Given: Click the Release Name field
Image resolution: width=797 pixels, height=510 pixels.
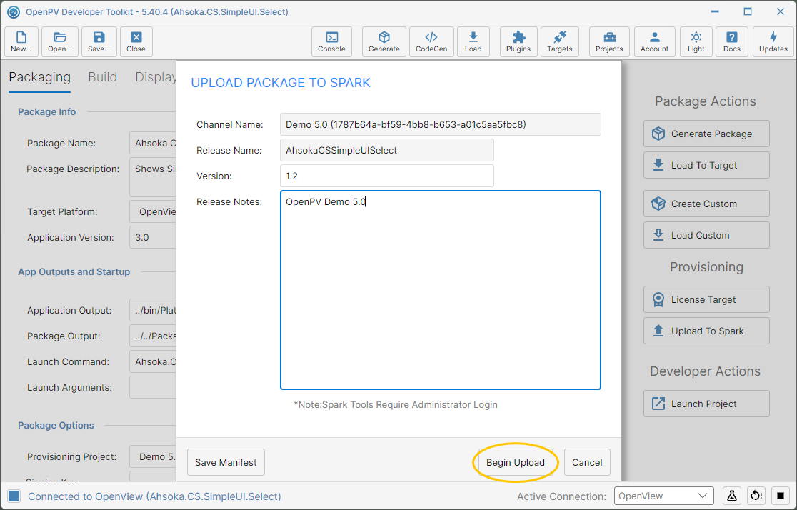Looking at the screenshot, I should pos(387,151).
